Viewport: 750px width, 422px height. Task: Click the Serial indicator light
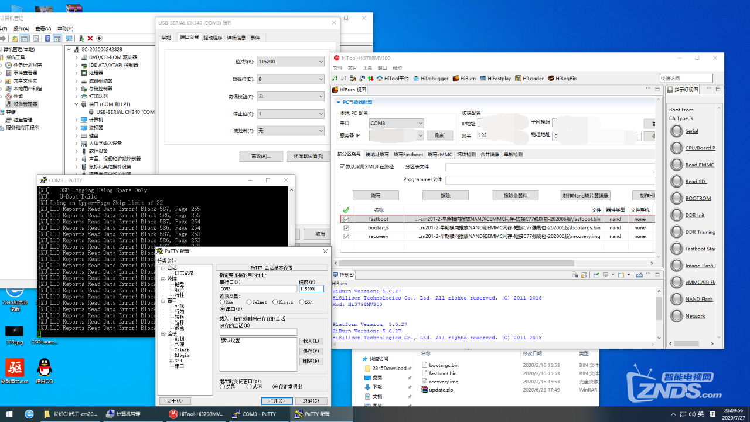point(677,131)
